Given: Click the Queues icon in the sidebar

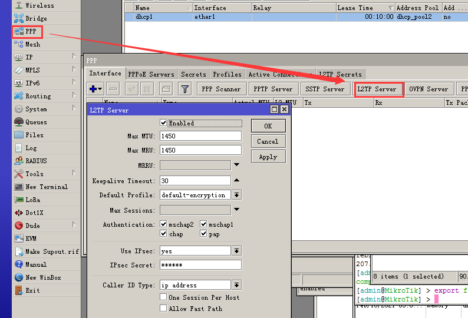Looking at the screenshot, I should tap(18, 122).
